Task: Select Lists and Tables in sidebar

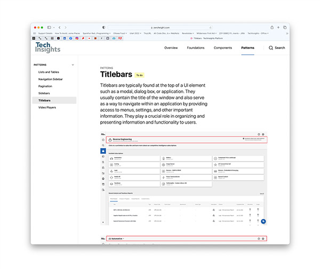Action: click(50, 72)
